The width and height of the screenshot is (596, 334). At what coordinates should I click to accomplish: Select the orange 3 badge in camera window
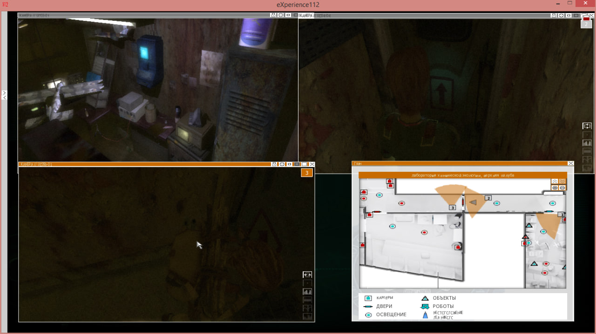pyautogui.click(x=307, y=173)
